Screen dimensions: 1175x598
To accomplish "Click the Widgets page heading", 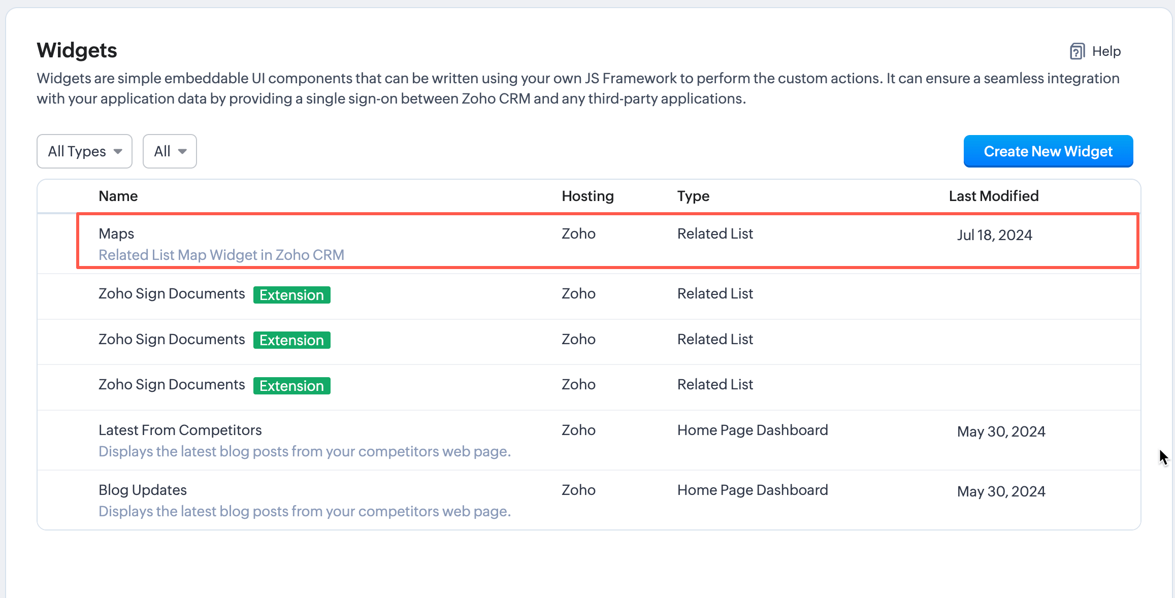I will coord(77,50).
